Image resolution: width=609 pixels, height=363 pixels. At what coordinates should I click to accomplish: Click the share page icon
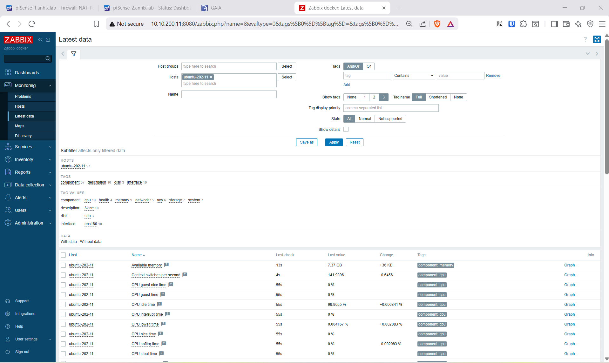(x=423, y=24)
